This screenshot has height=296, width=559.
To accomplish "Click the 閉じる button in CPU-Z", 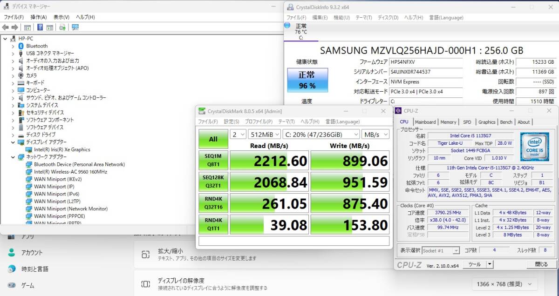I will point(540,264).
